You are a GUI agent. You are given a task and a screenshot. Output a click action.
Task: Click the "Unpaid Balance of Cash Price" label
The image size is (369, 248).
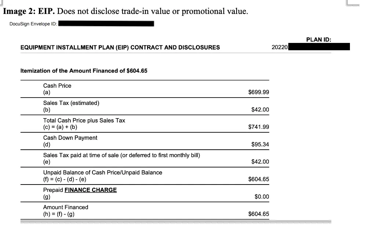click(102, 172)
